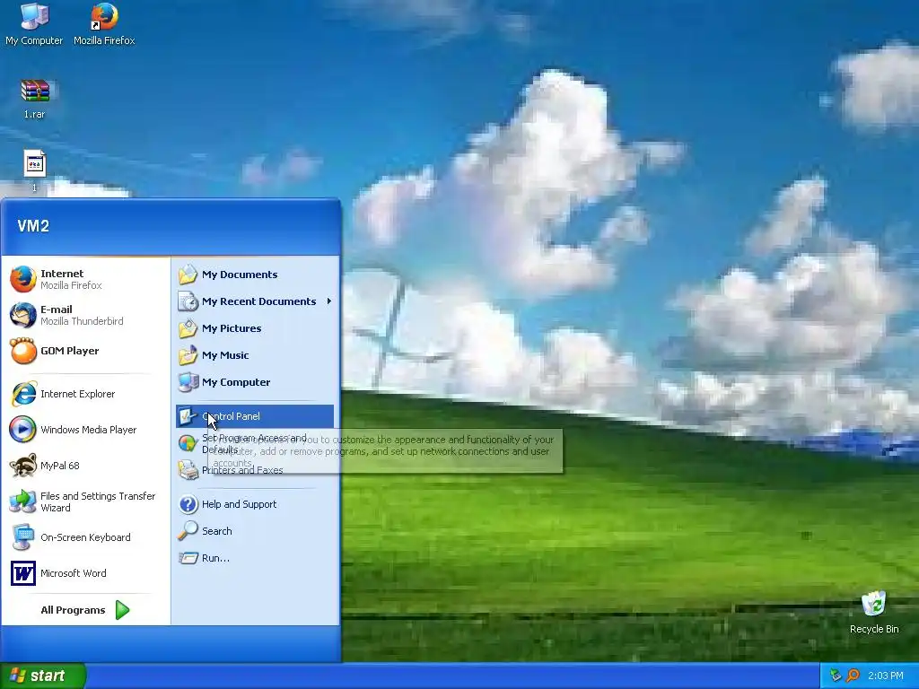Click the Printers and Faxes icon
The image size is (919, 689).
[188, 470]
